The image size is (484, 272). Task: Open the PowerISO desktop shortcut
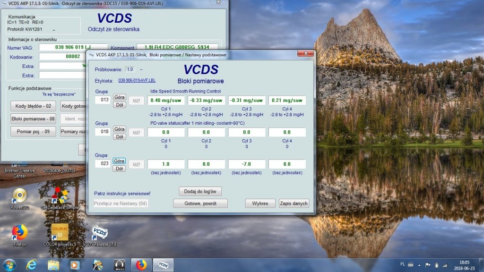pyautogui.click(x=19, y=199)
